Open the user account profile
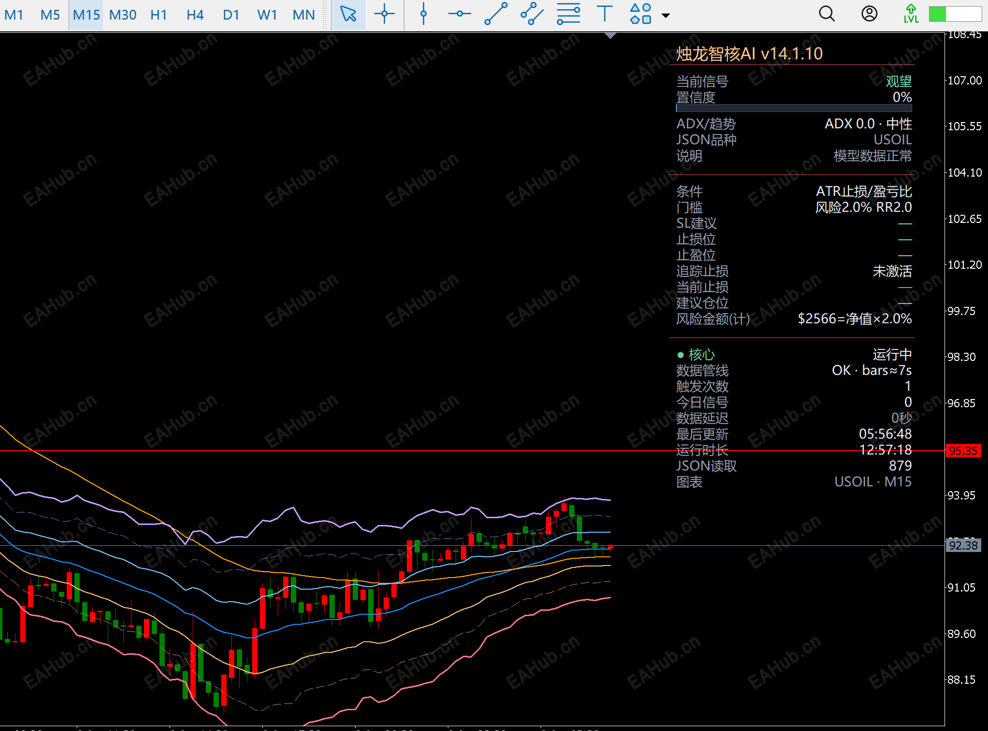988x731 pixels. pyautogui.click(x=869, y=14)
